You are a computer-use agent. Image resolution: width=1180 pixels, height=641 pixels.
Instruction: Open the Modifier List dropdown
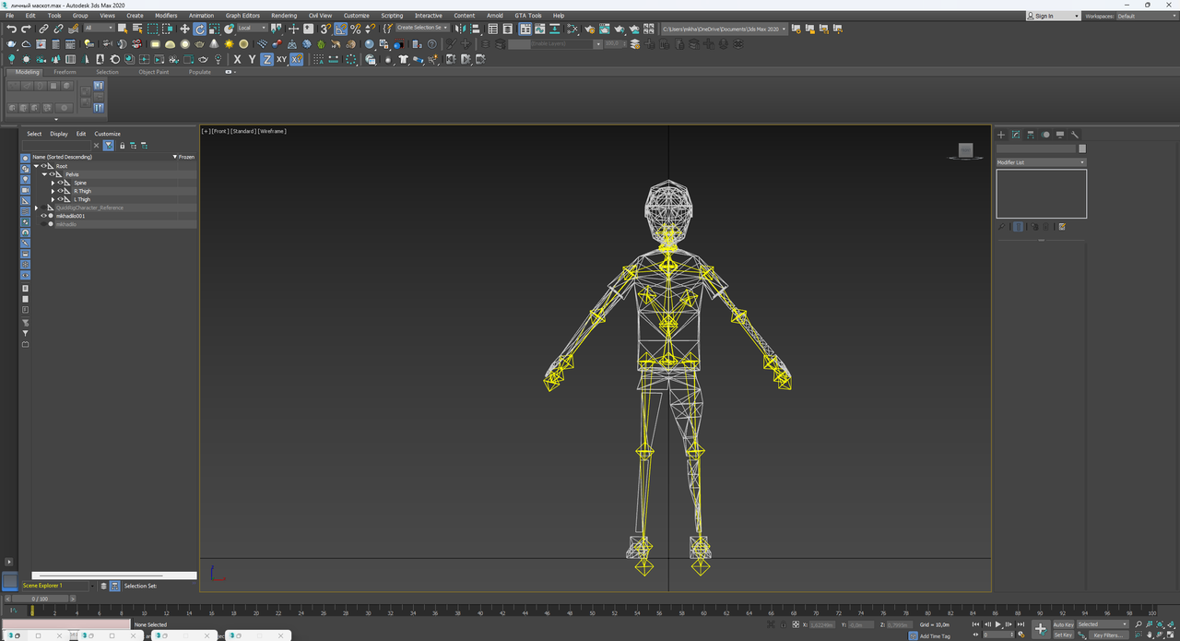pyautogui.click(x=1041, y=162)
